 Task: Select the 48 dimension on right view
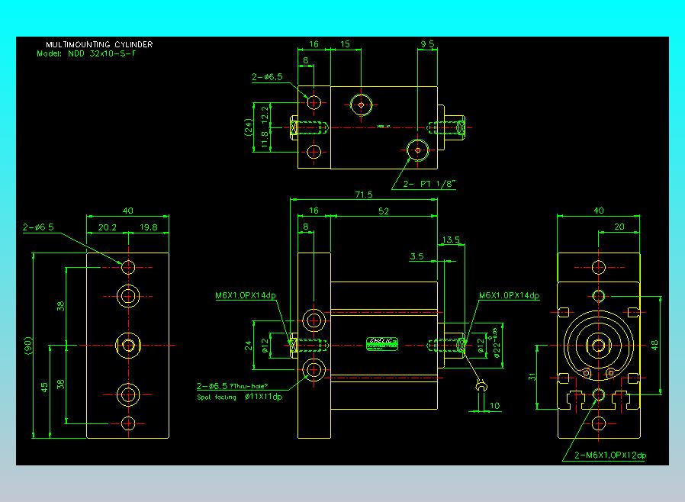tap(654, 346)
